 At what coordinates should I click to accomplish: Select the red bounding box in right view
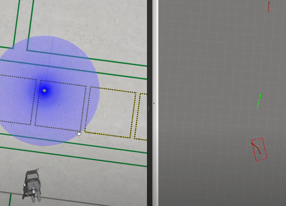[259, 149]
